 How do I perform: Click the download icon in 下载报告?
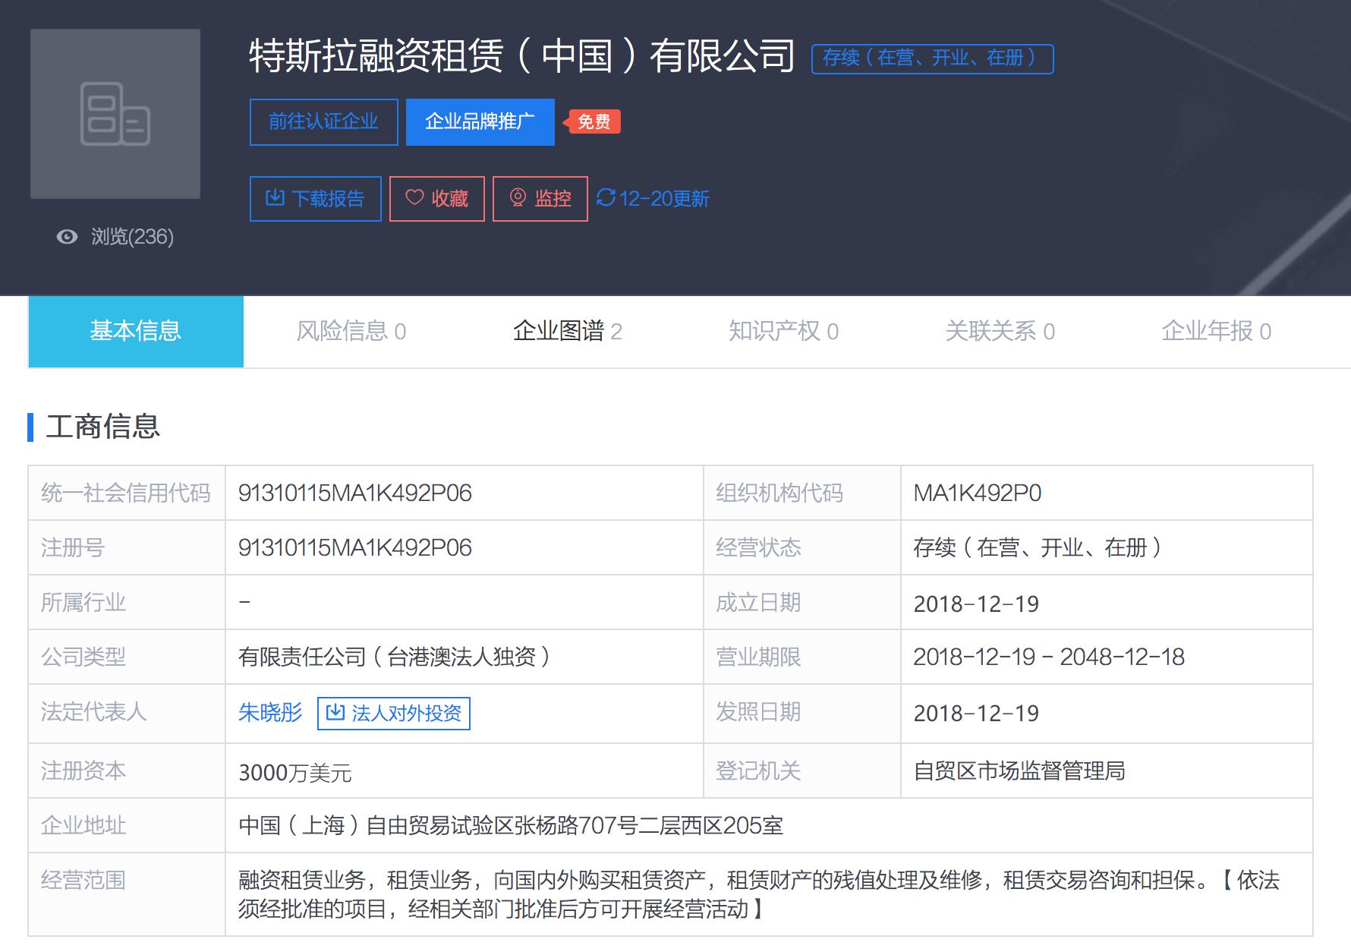coord(275,198)
